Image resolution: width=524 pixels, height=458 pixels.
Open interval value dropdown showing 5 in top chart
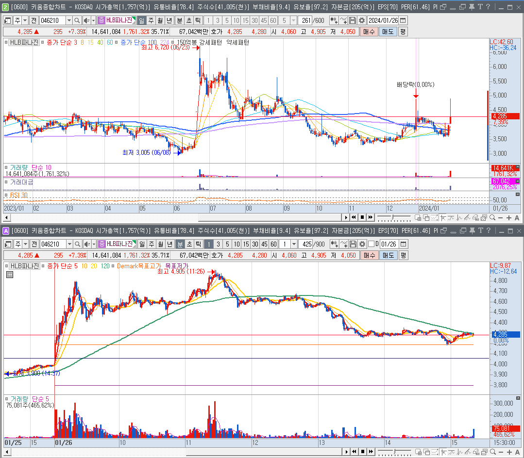293,21
